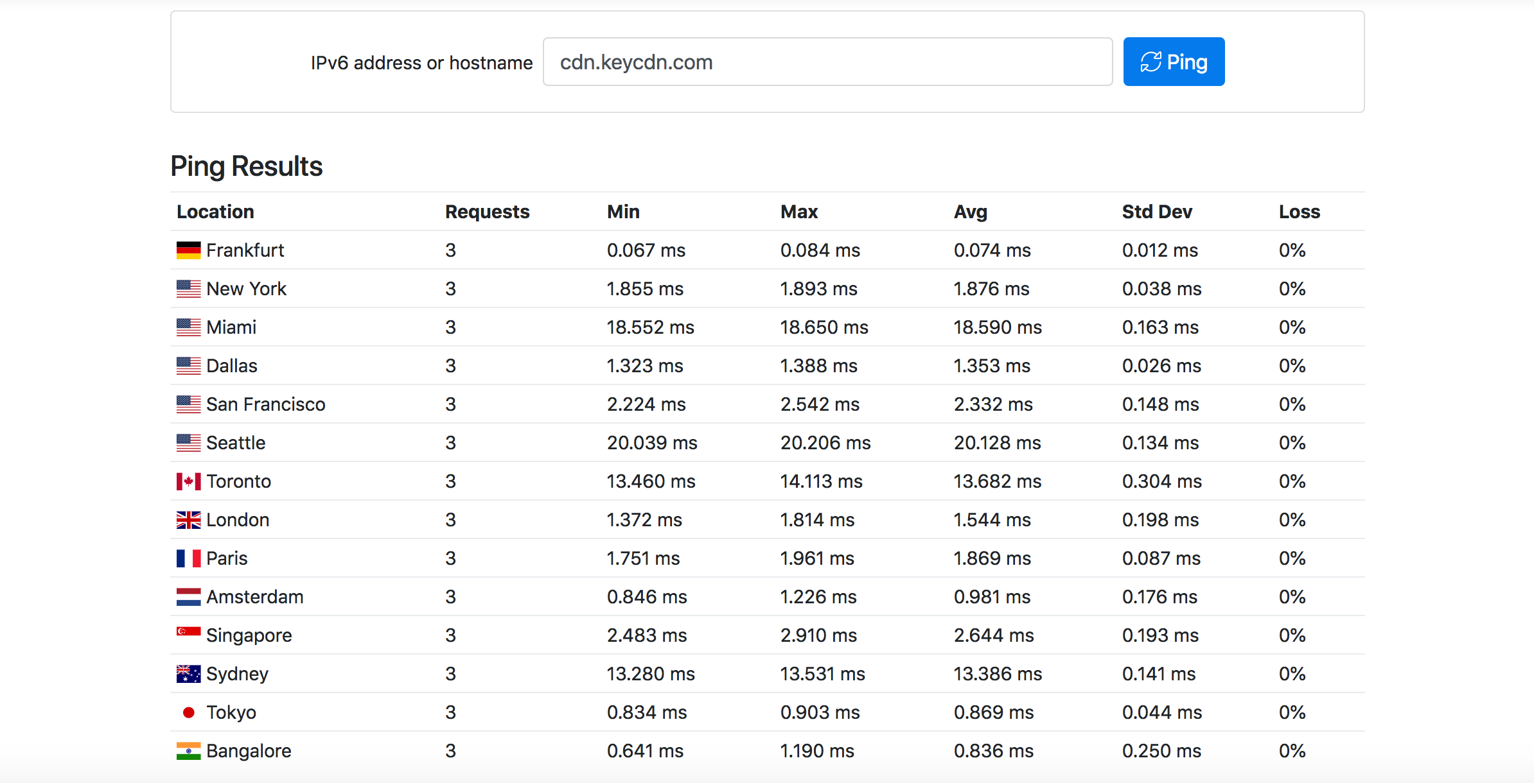The height and width of the screenshot is (783, 1534).
Task: Click the France flag beside Paris
Action: click(189, 558)
